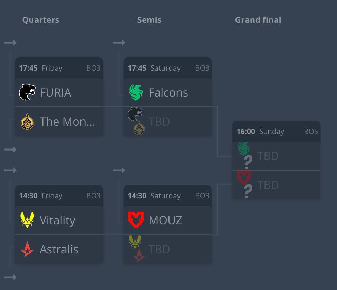The height and width of the screenshot is (290, 337).
Task: Click the BO3 label on the Vitality match
Action: (x=95, y=196)
